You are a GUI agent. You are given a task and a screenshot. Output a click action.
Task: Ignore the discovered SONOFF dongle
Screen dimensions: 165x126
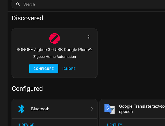tap(69, 69)
